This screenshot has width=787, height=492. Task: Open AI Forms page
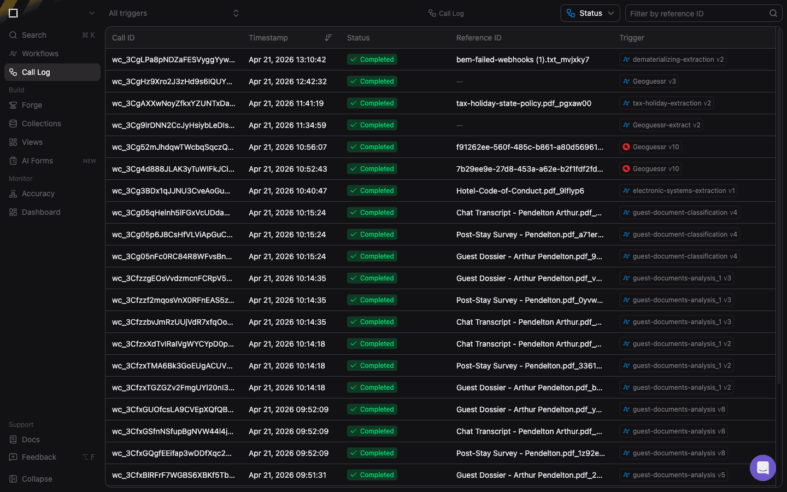click(x=37, y=161)
